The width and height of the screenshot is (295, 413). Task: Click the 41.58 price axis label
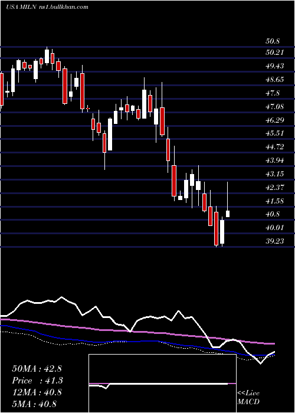point(275,201)
